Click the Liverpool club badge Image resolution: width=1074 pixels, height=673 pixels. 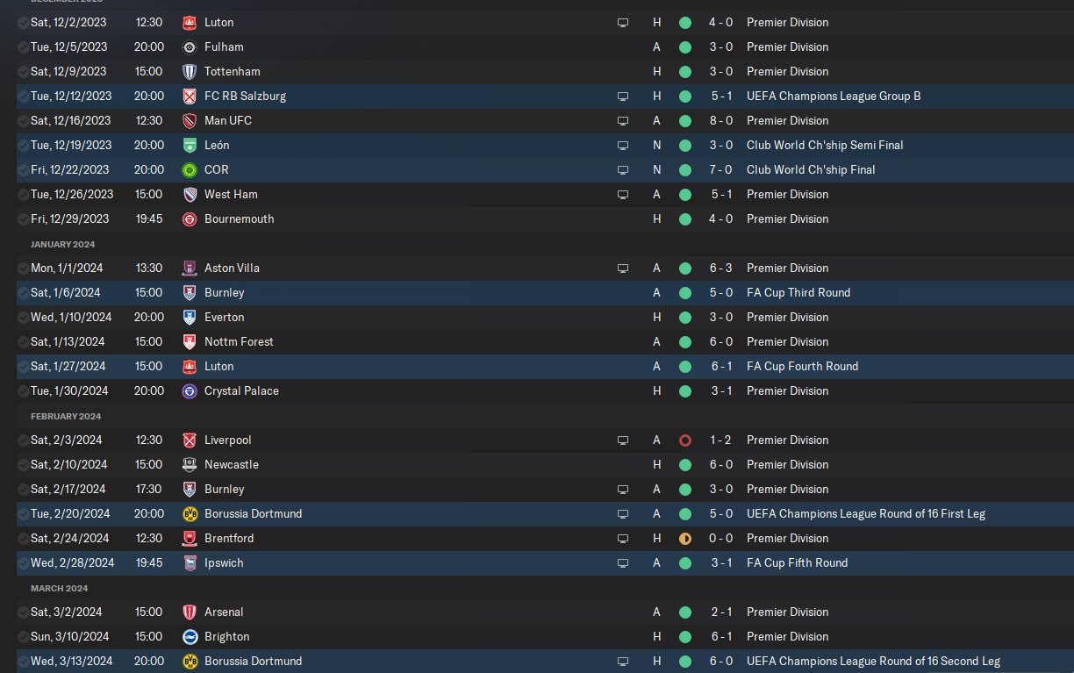coord(190,440)
